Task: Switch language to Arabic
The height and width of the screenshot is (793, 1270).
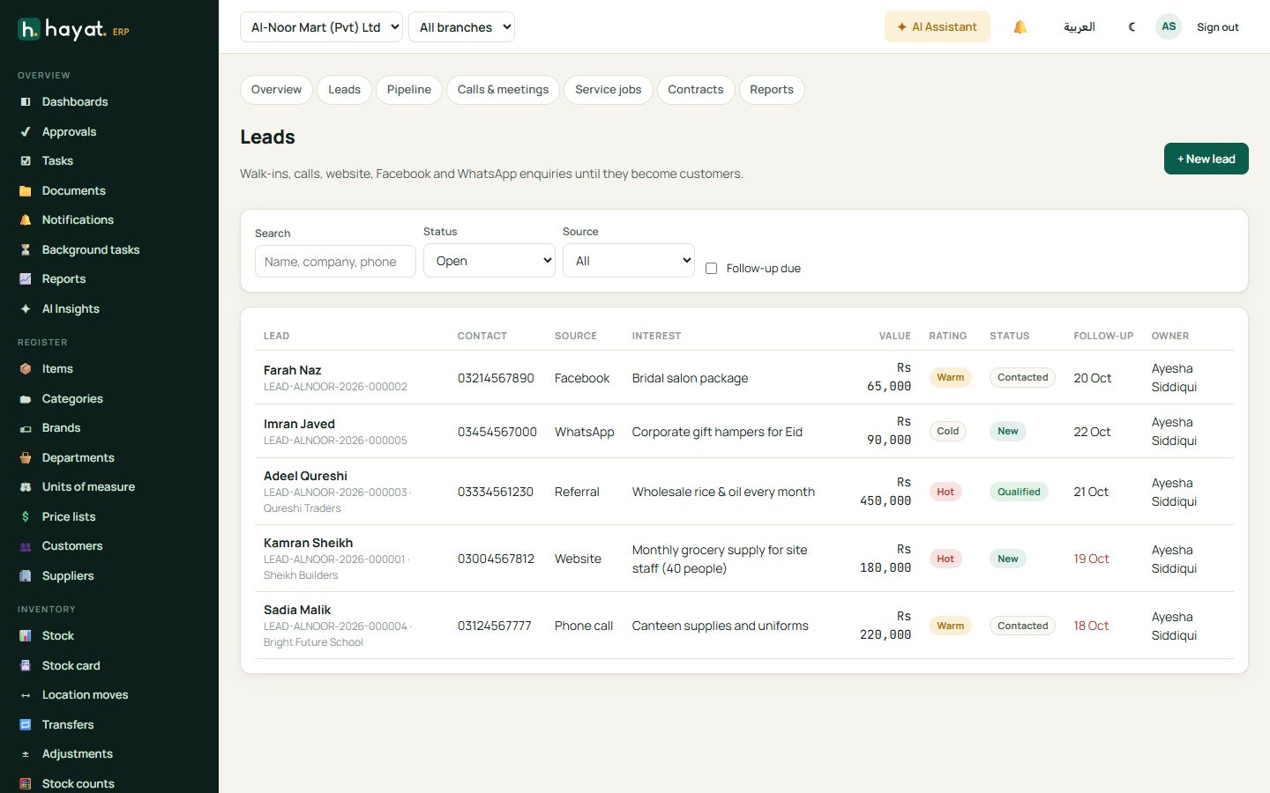Action: click(x=1079, y=27)
